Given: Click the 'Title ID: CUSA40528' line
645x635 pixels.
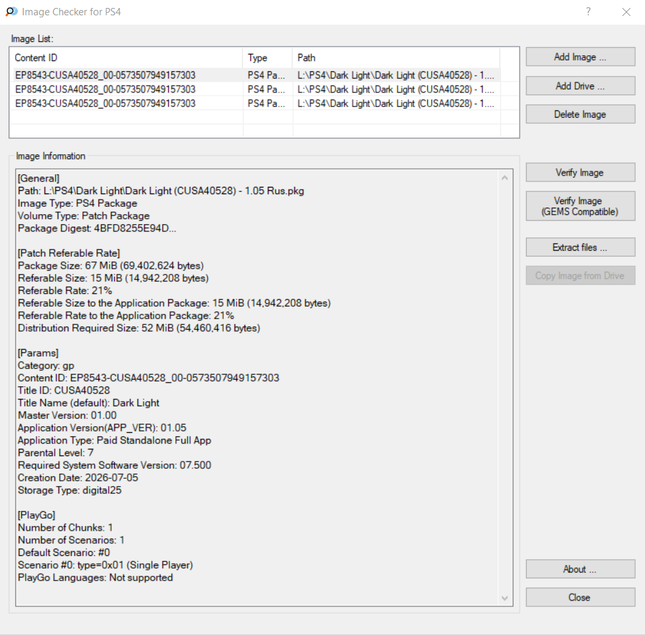Looking at the screenshot, I should click(x=64, y=390).
